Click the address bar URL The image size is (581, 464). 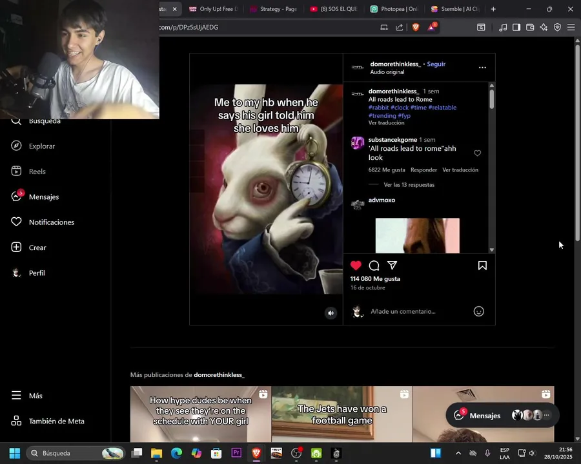tap(189, 27)
